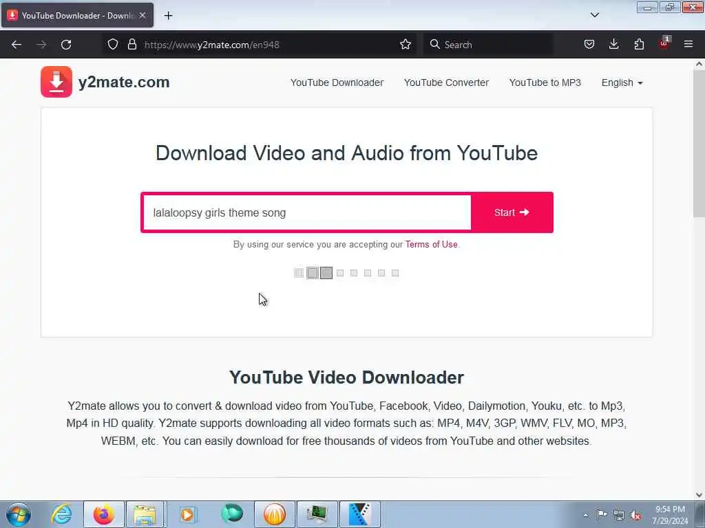Open a new tab with plus icon
The width and height of the screenshot is (705, 528).
(168, 16)
